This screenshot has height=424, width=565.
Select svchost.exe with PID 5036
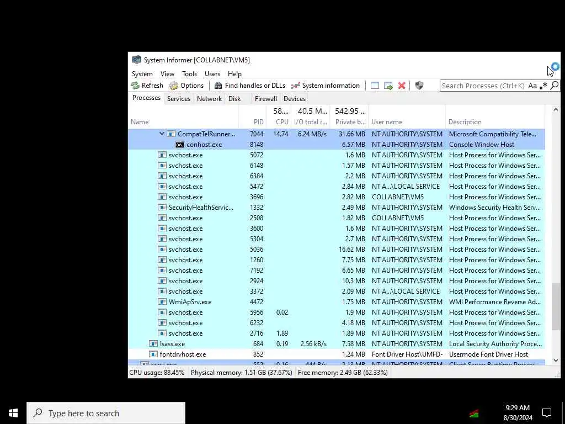pos(337,250)
